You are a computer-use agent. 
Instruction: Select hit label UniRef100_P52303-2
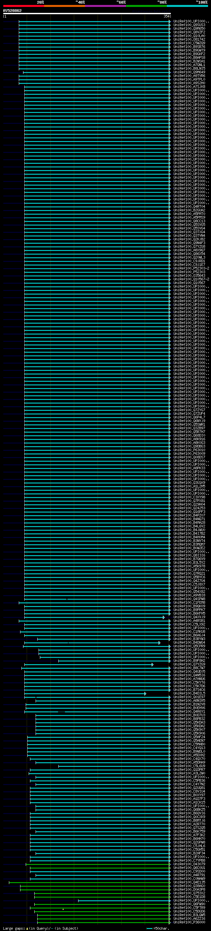[191, 268]
